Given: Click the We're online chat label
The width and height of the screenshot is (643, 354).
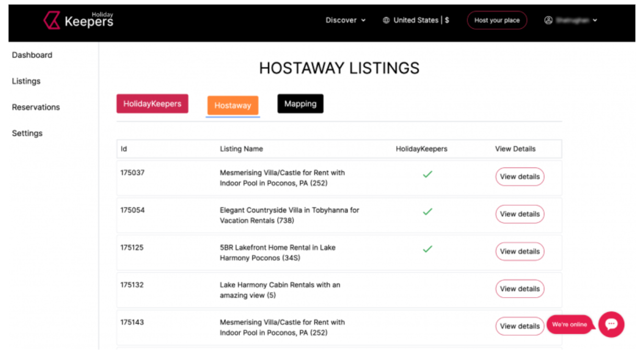Looking at the screenshot, I should pyautogui.click(x=569, y=324).
